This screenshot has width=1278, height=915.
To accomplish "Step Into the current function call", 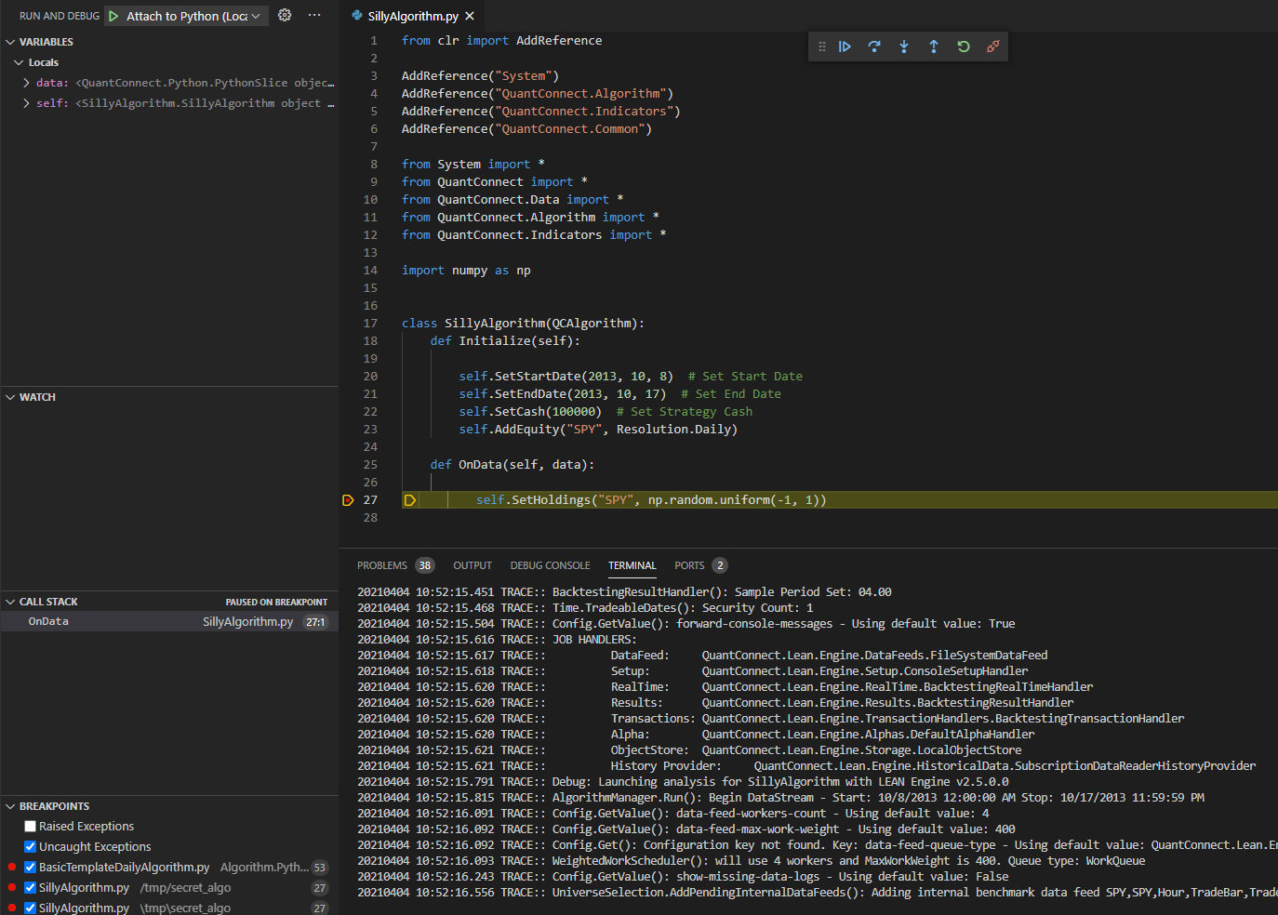I will [x=904, y=46].
